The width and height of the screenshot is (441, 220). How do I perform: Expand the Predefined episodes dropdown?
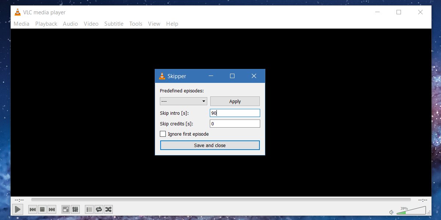[x=183, y=101]
